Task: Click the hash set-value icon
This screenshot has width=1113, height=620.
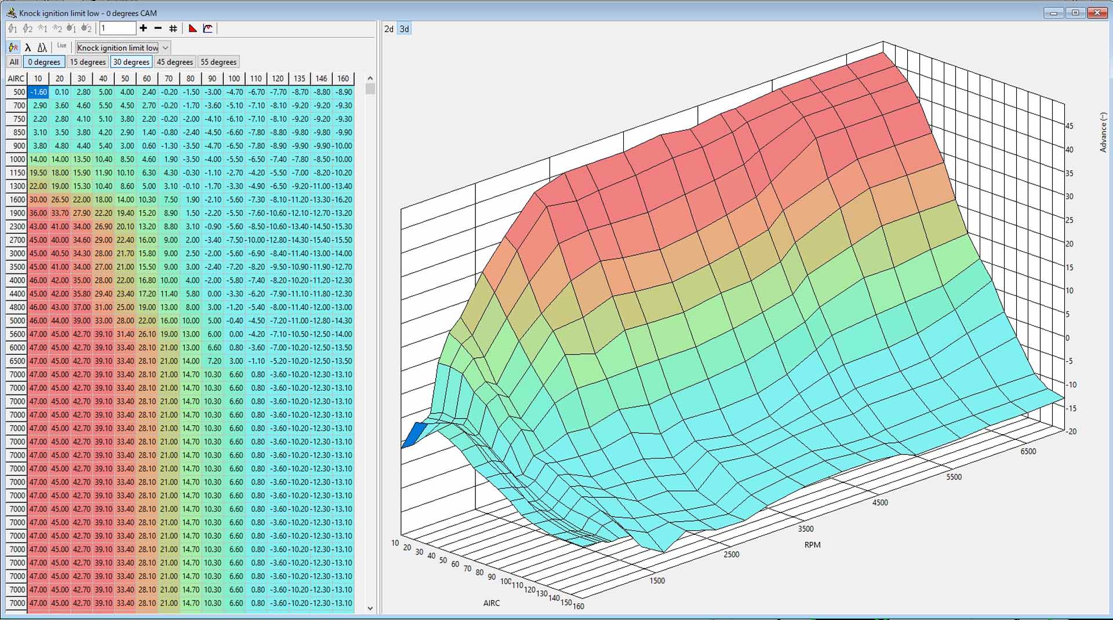Action: [x=173, y=28]
